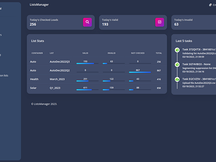
Task: Click the ListsManager title in header
Action: [39, 4]
